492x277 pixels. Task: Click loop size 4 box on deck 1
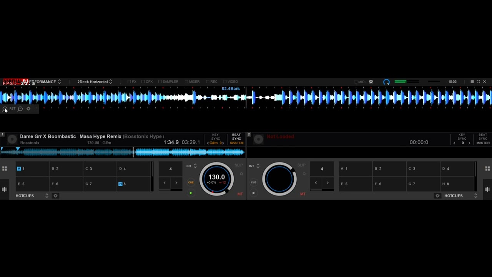(171, 169)
